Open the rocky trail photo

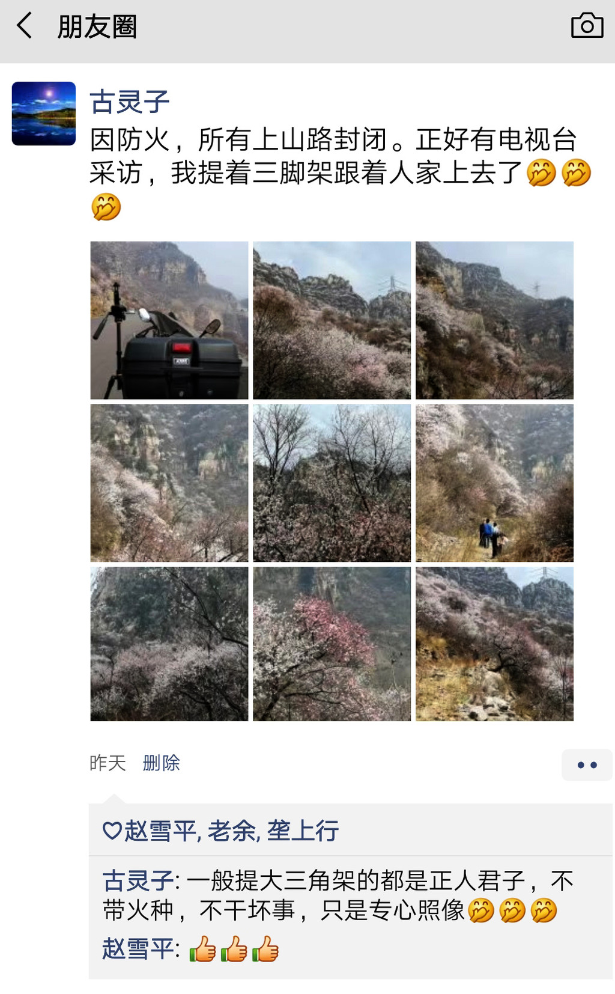pos(494,644)
